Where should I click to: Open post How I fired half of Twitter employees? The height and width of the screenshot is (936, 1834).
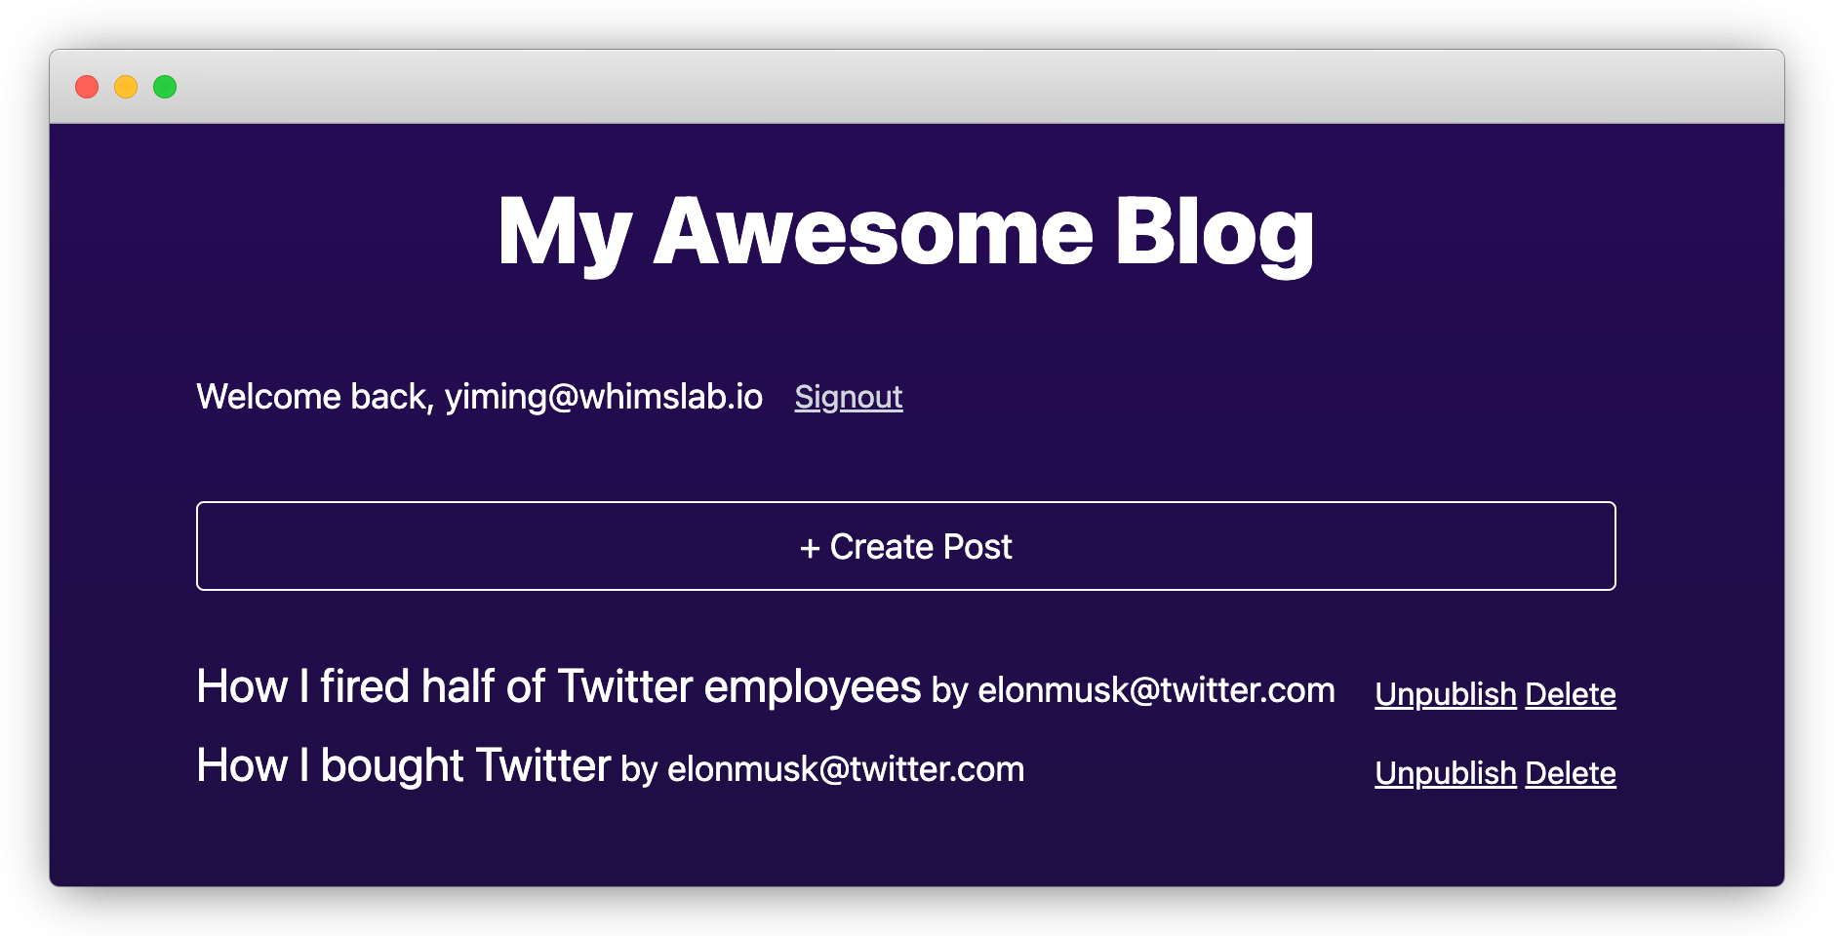click(558, 686)
